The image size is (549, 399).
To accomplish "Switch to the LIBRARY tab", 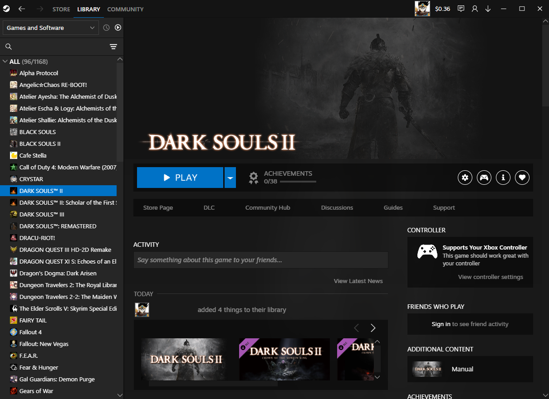I will tap(88, 9).
